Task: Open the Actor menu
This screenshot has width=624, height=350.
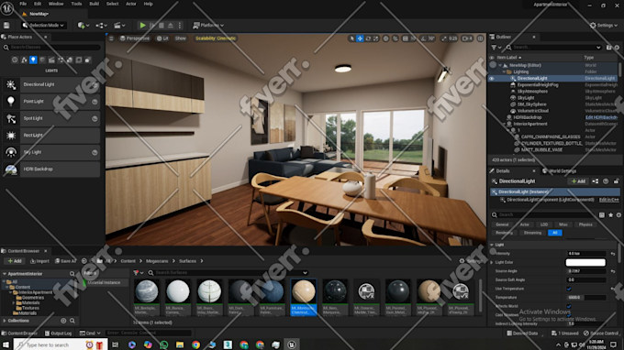Action: tap(131, 4)
